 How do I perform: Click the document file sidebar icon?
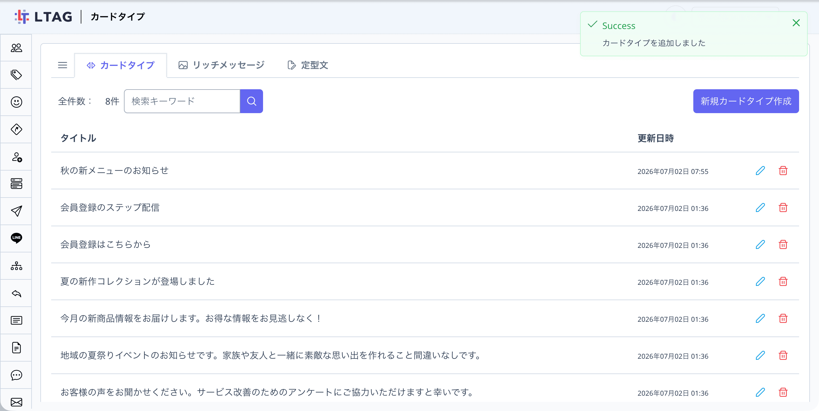16,347
